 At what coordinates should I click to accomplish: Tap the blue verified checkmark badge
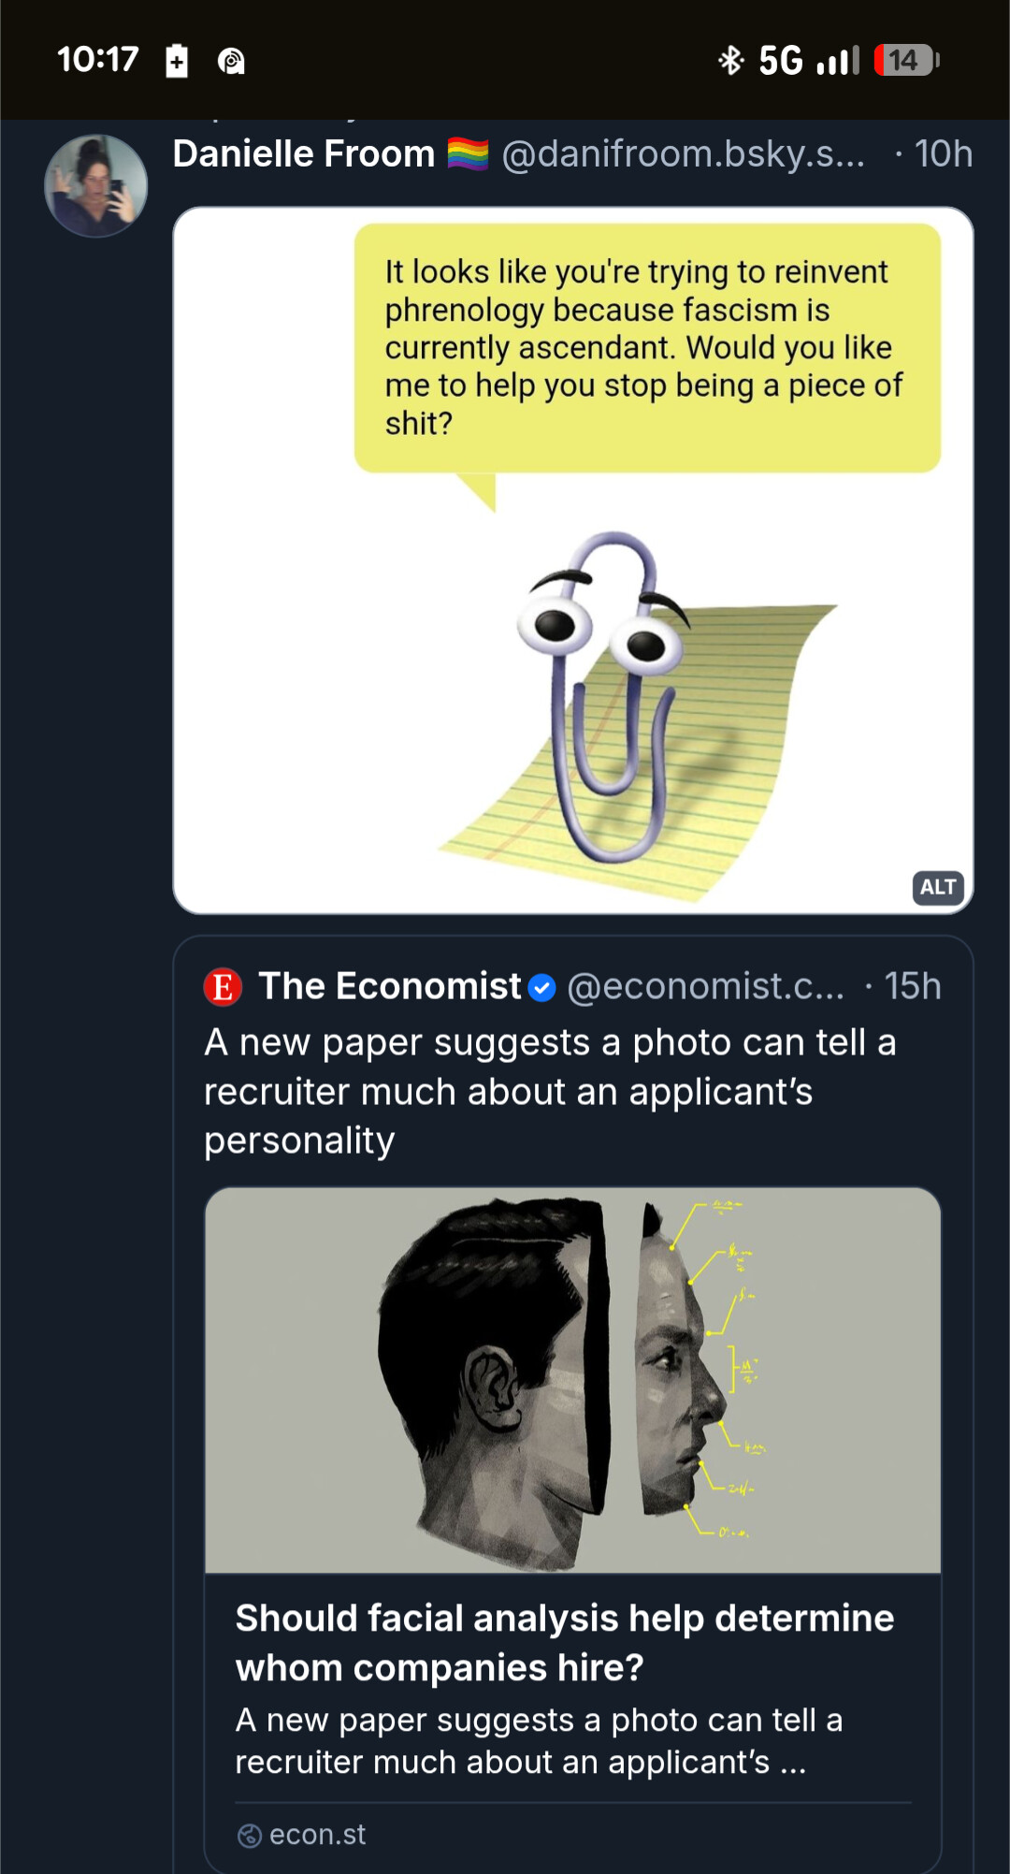click(542, 987)
